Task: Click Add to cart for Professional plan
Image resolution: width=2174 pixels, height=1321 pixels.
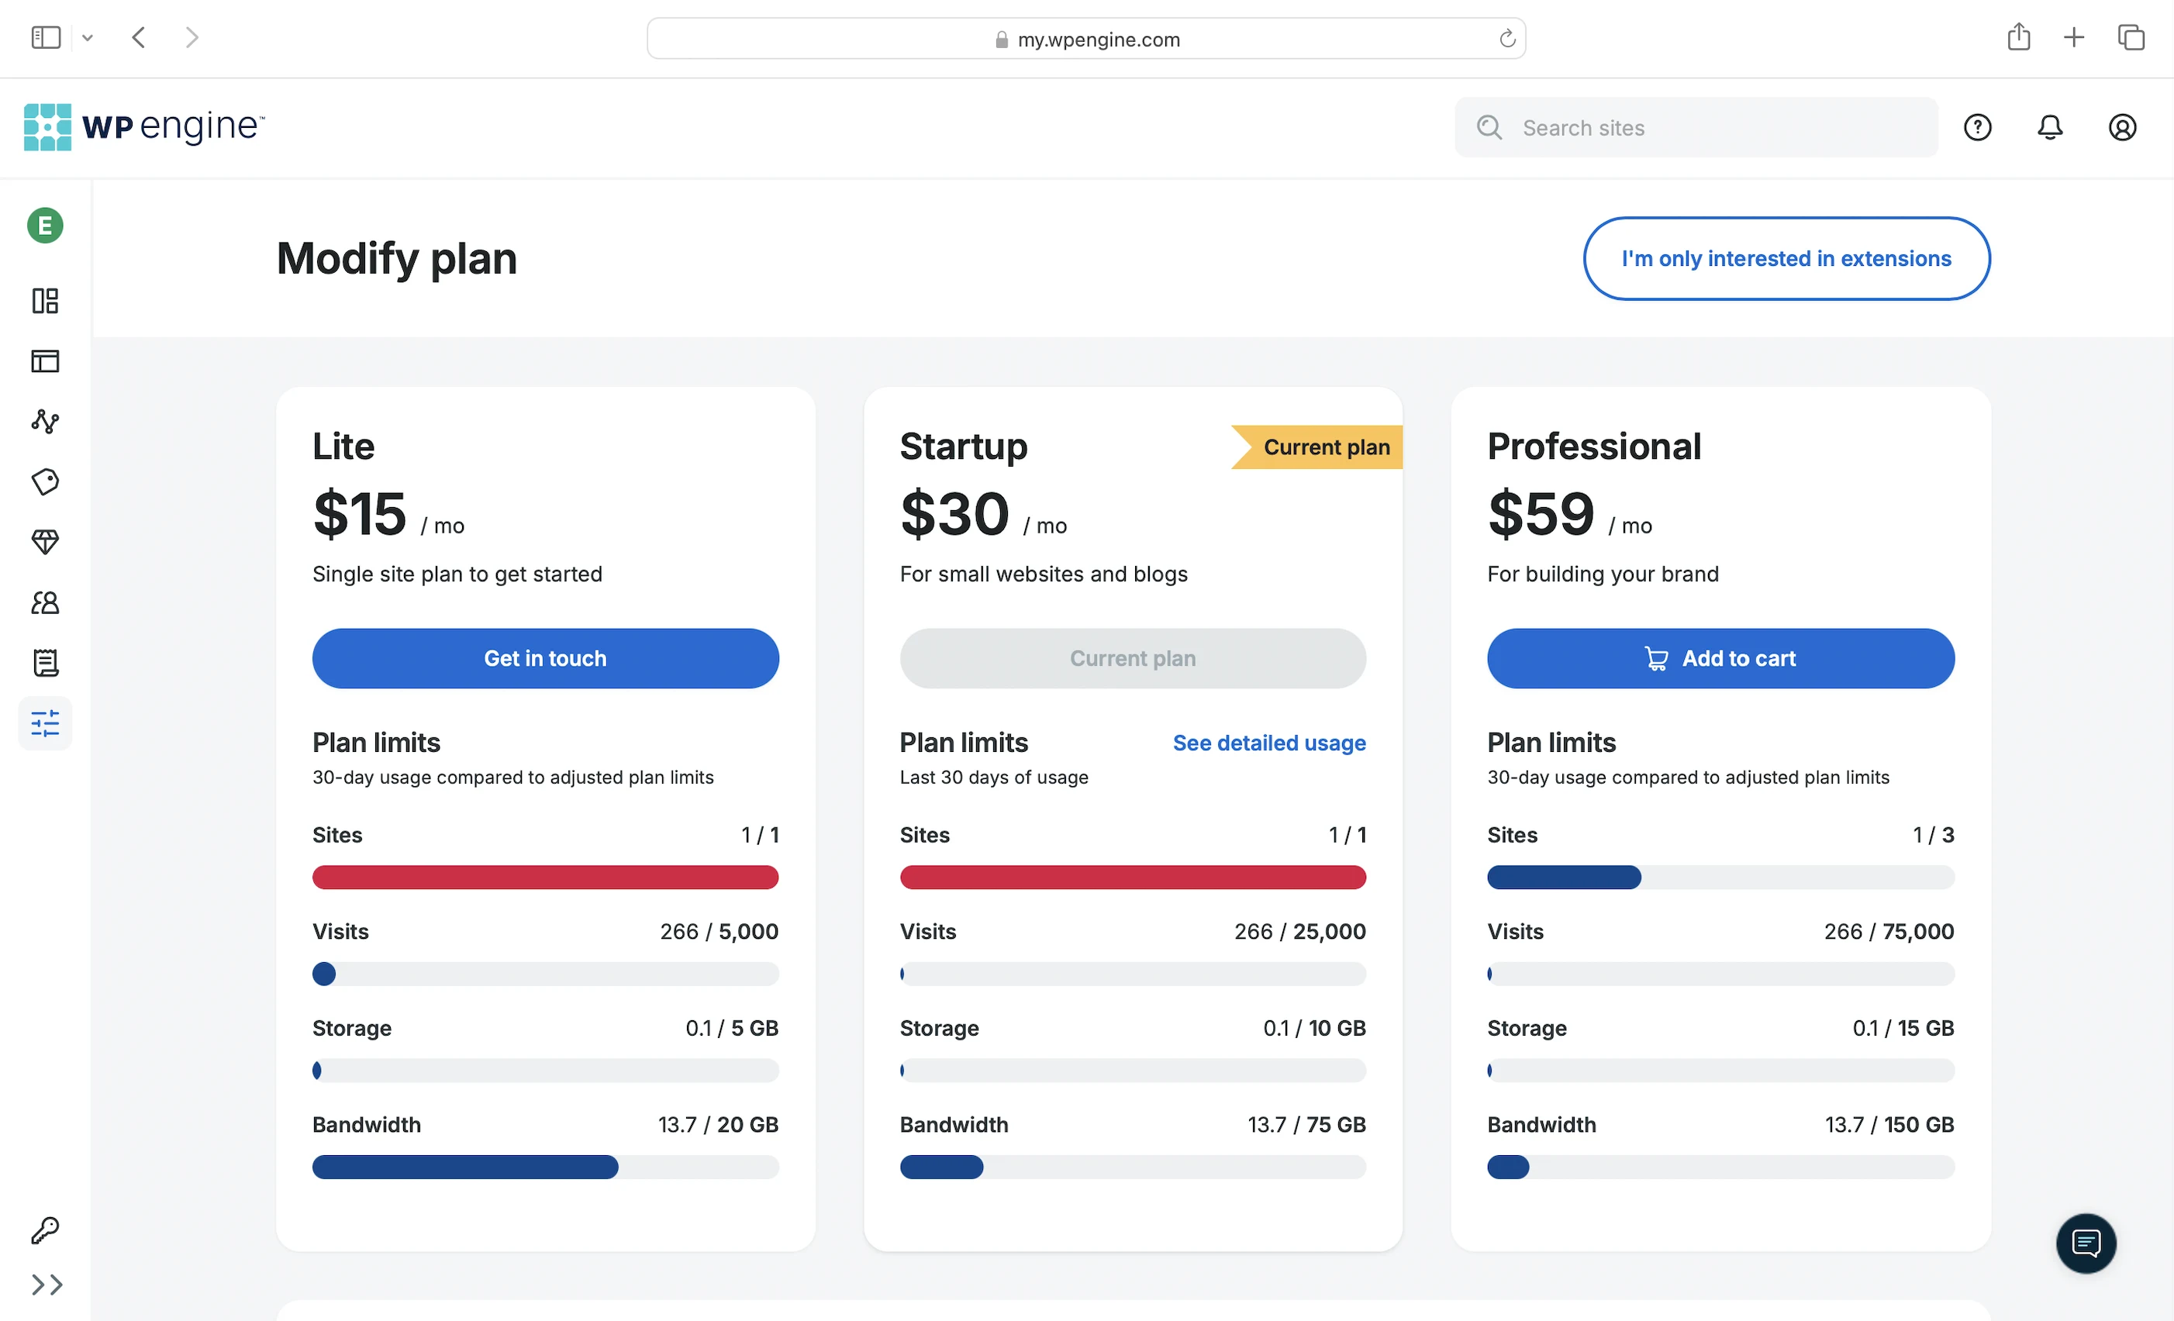Action: point(1720,658)
